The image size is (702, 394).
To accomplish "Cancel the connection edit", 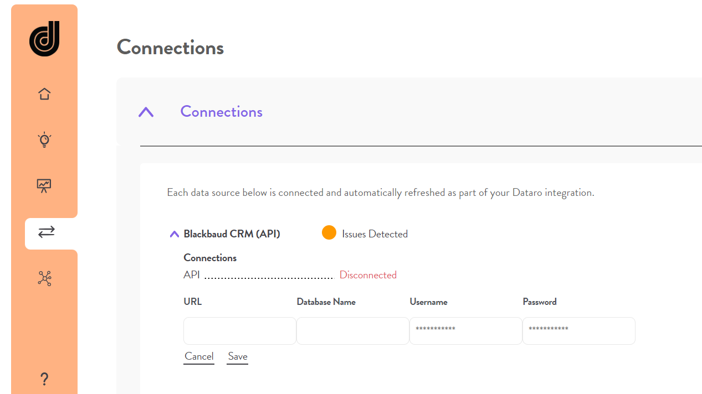I will coord(199,357).
